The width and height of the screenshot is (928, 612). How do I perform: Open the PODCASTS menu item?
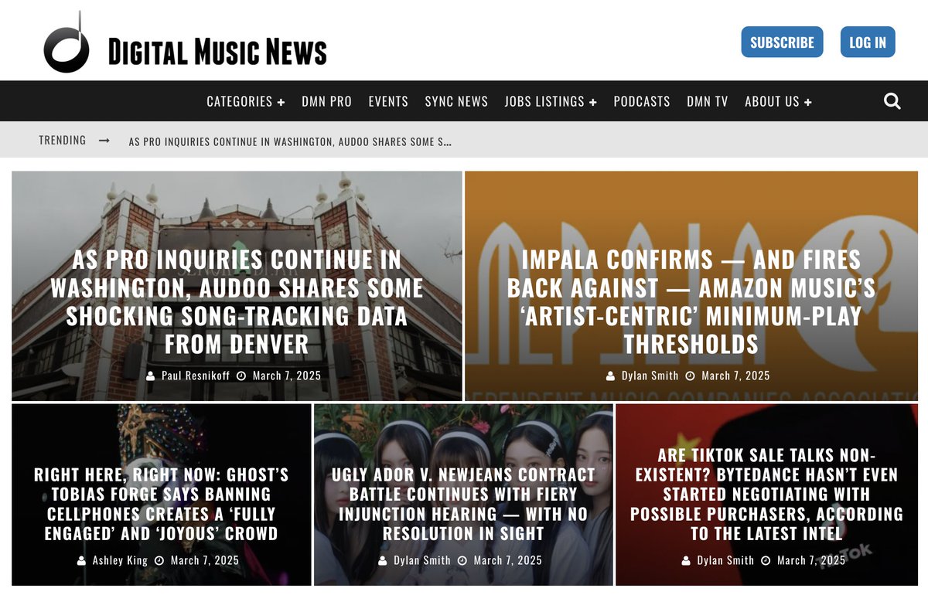tap(642, 100)
